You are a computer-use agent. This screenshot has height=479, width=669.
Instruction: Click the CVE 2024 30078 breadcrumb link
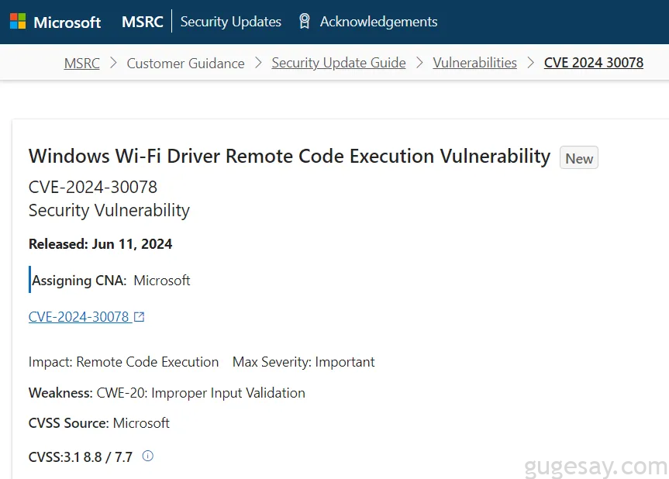coord(594,63)
